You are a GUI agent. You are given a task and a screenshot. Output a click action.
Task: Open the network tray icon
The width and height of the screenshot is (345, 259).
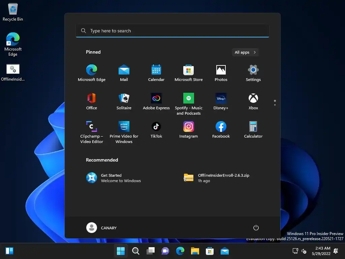(x=295, y=251)
